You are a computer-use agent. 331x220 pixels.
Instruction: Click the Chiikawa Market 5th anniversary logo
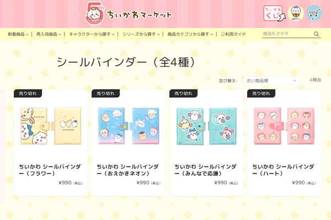click(x=129, y=13)
